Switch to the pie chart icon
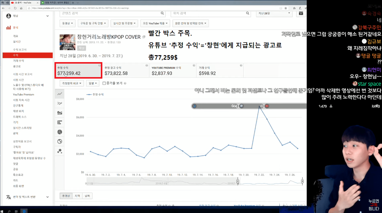This screenshot has height=213, width=382. (60, 132)
